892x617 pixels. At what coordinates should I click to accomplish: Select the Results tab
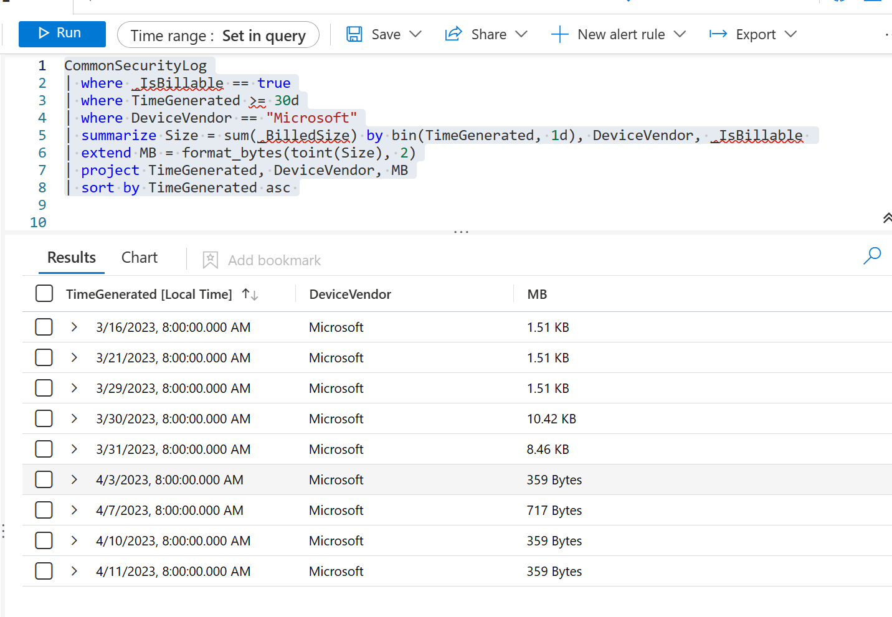[71, 257]
